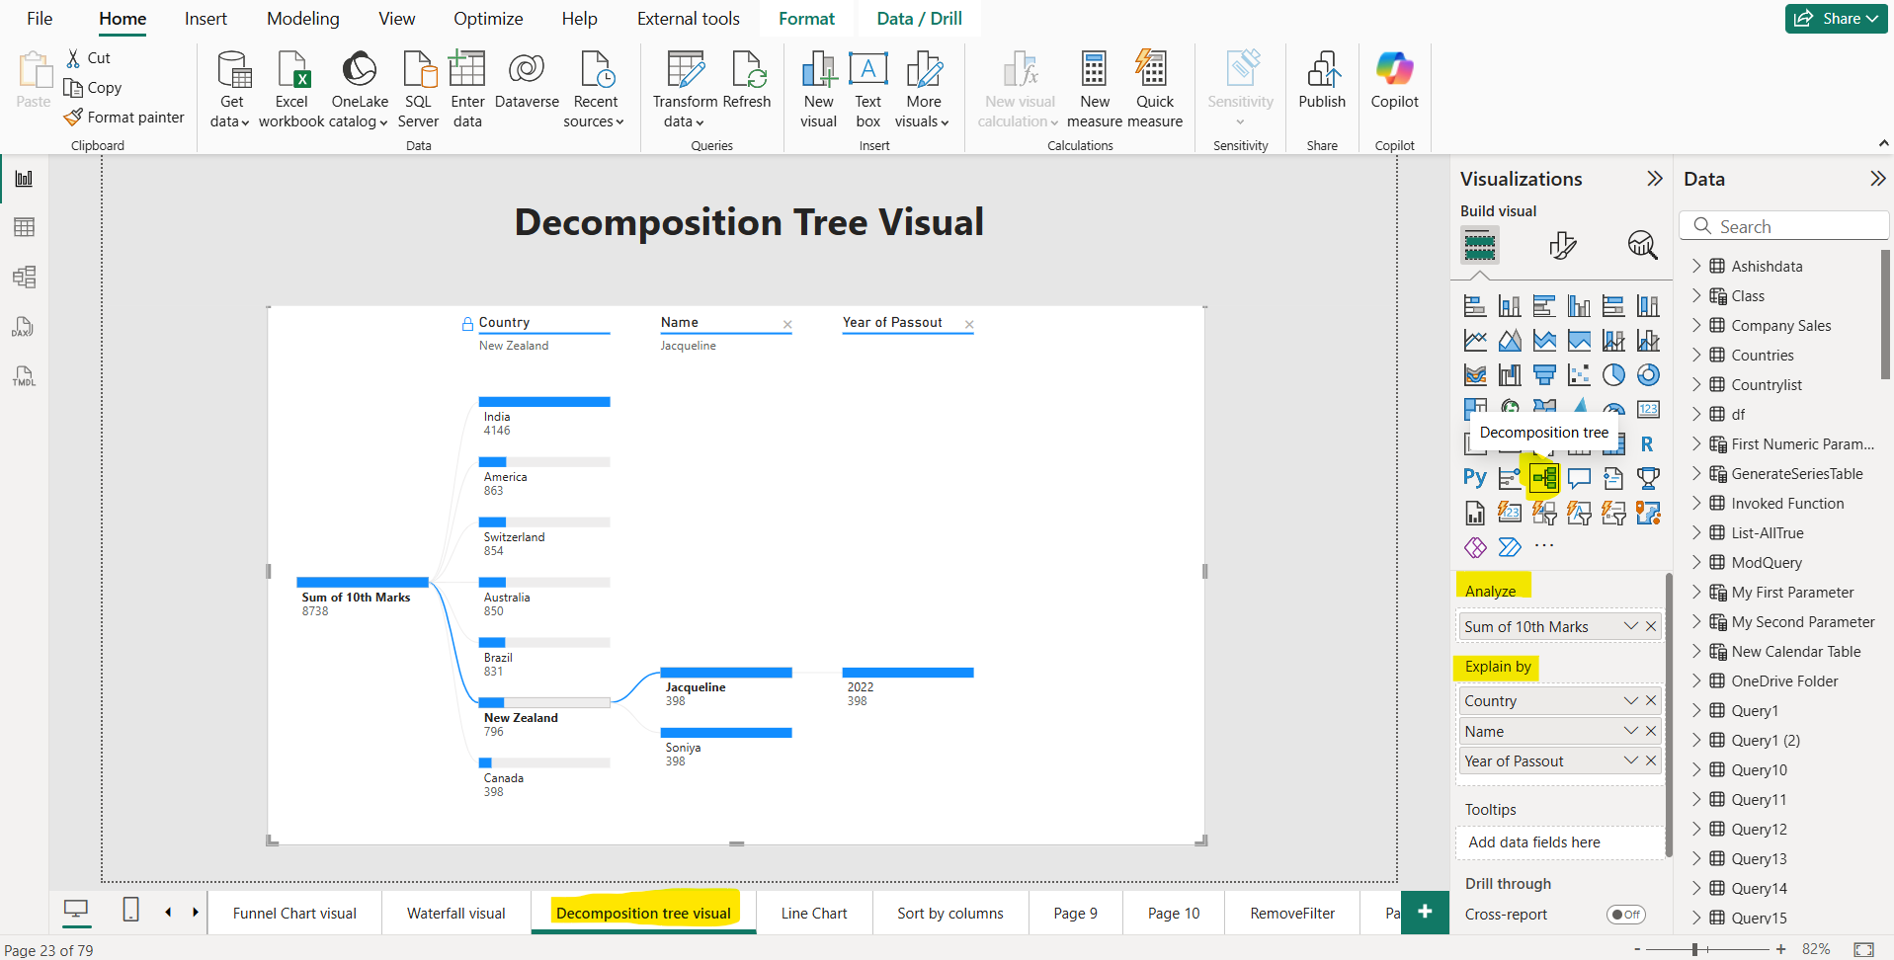
Task: Open the Python visual
Action: point(1475,477)
